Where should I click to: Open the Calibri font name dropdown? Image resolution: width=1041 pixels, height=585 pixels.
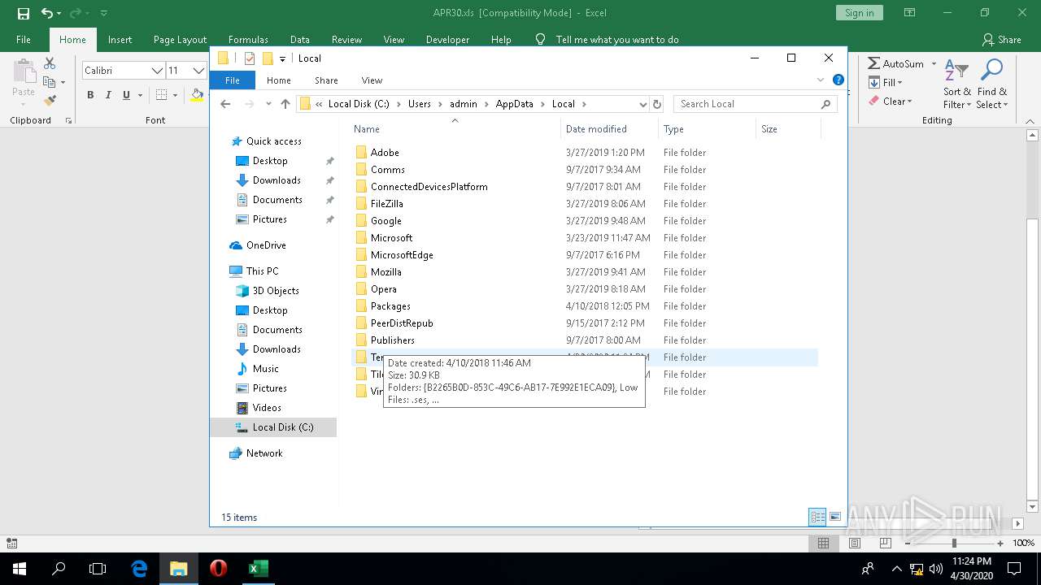(157, 71)
